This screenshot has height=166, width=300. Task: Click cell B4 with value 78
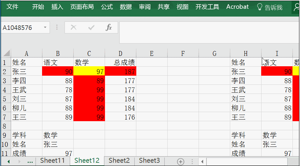click(x=58, y=90)
